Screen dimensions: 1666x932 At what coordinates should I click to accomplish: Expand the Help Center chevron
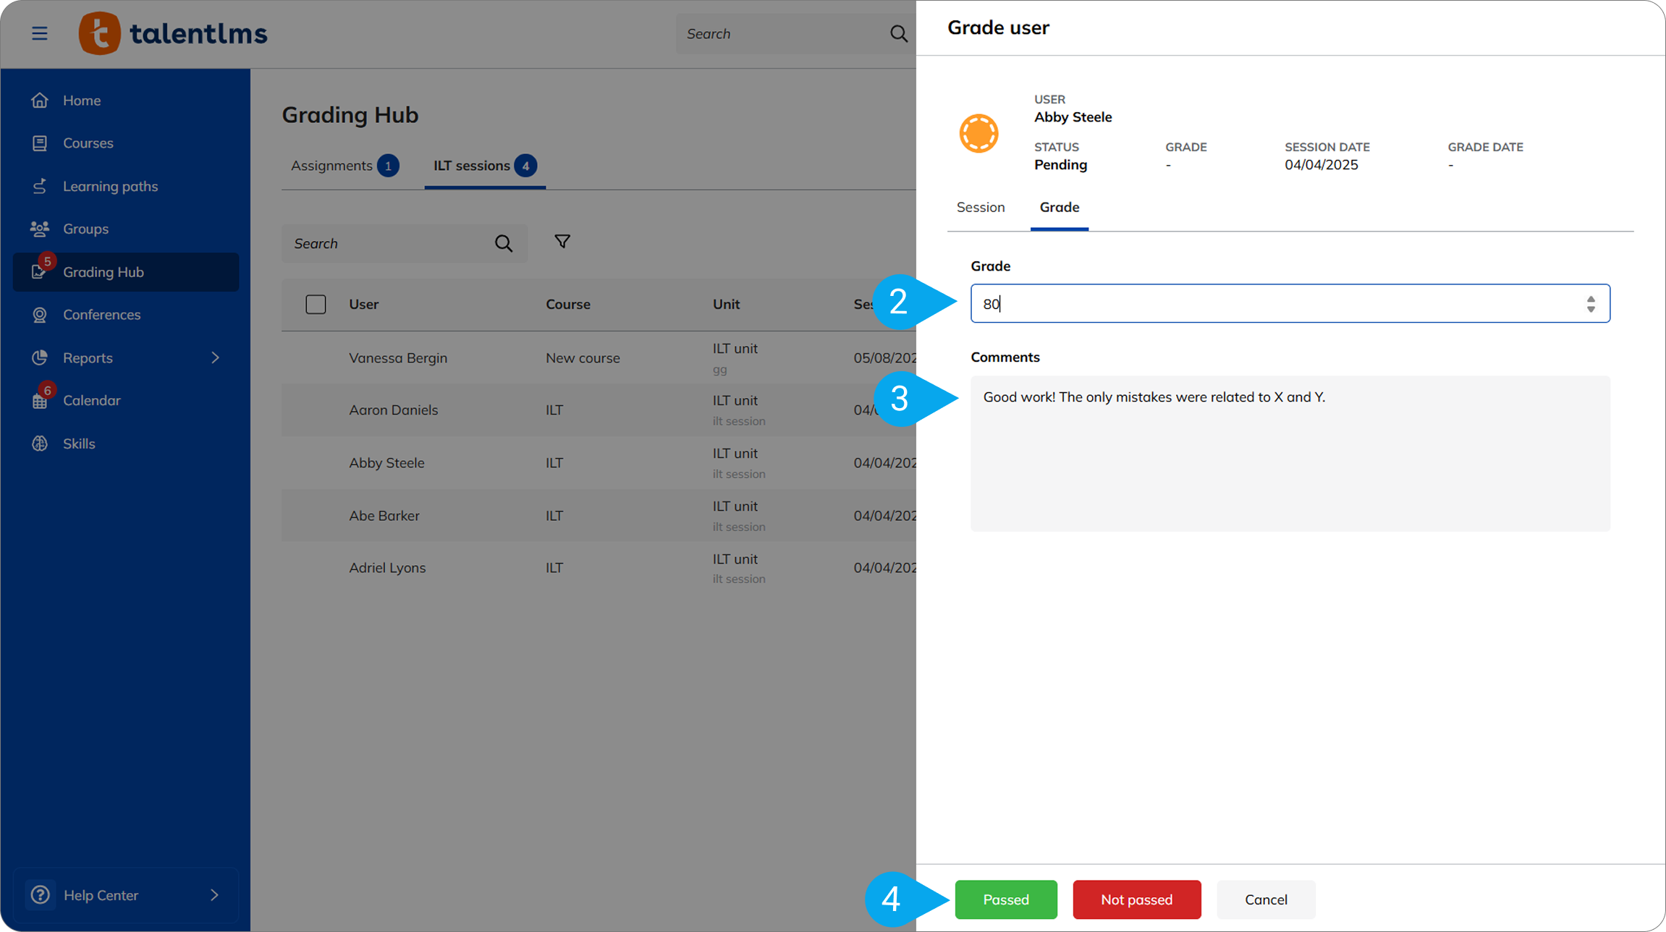point(214,895)
